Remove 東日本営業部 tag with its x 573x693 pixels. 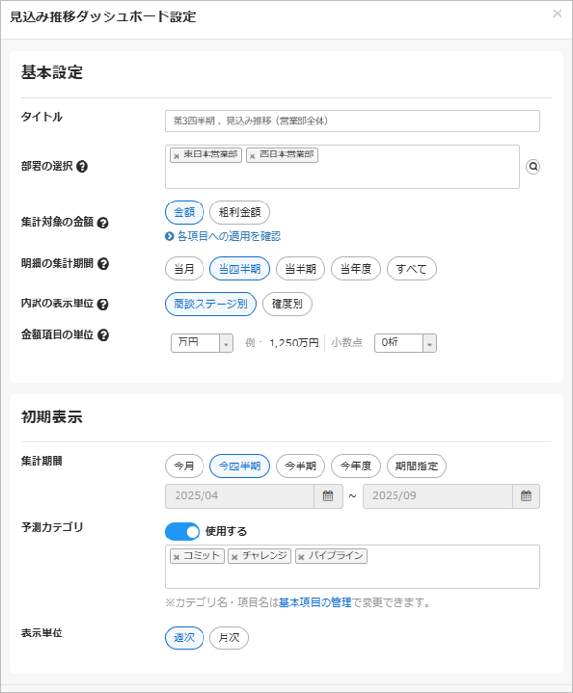[177, 156]
